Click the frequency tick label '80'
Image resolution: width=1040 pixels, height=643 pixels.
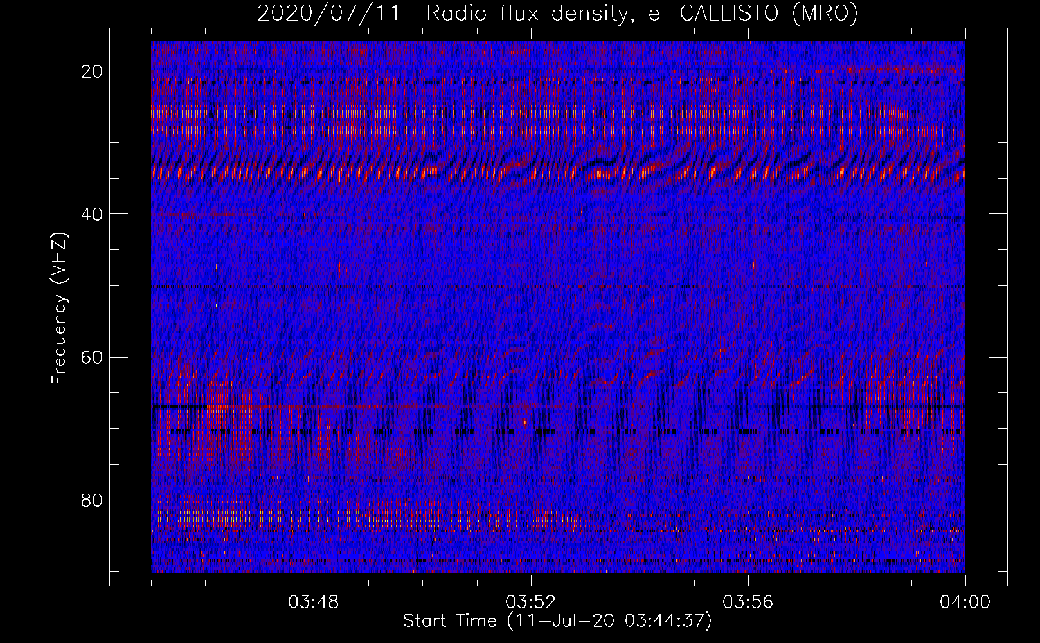point(92,500)
